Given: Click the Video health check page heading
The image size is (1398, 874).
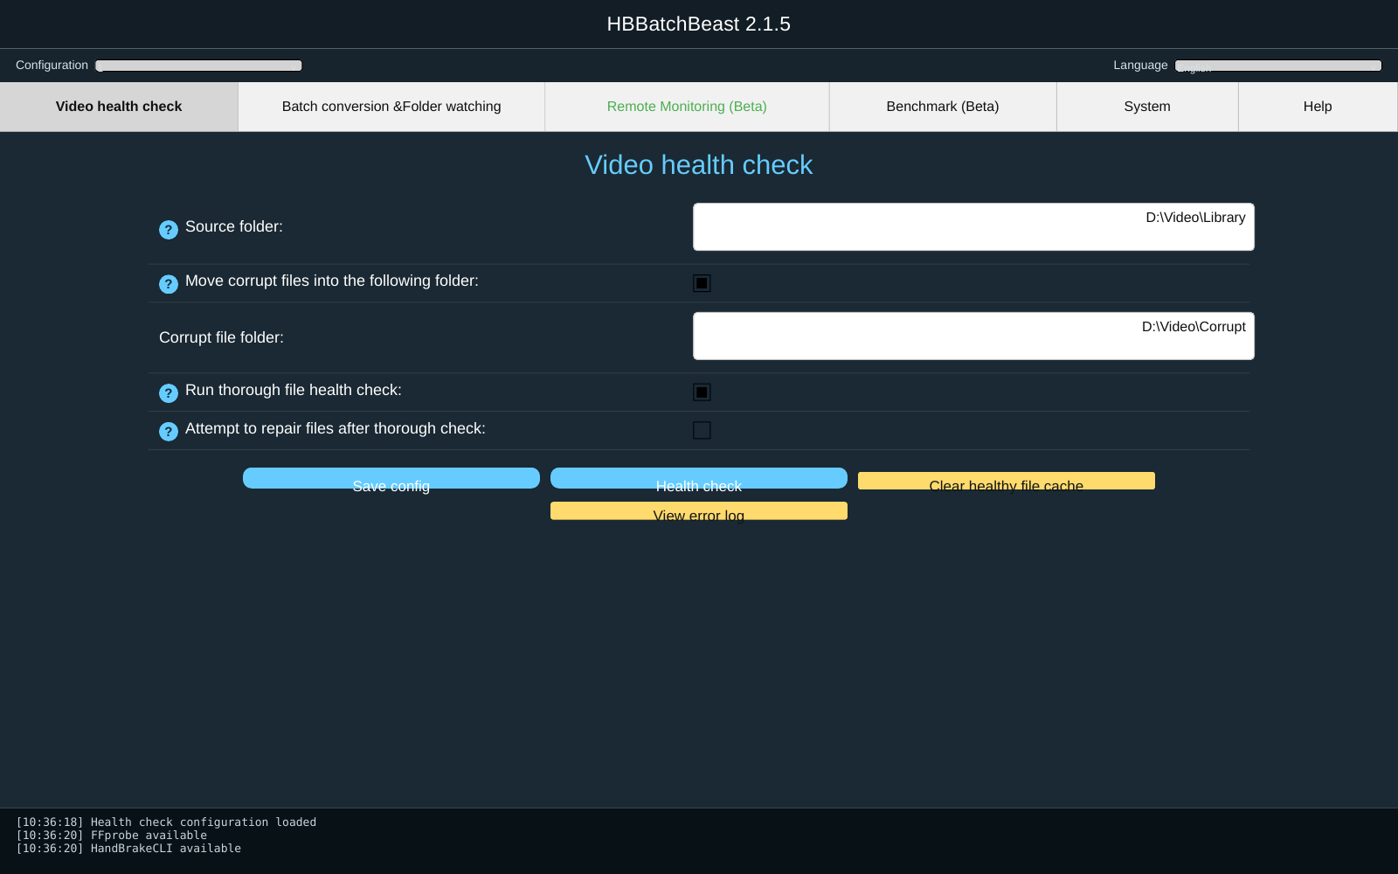Looking at the screenshot, I should point(699,165).
